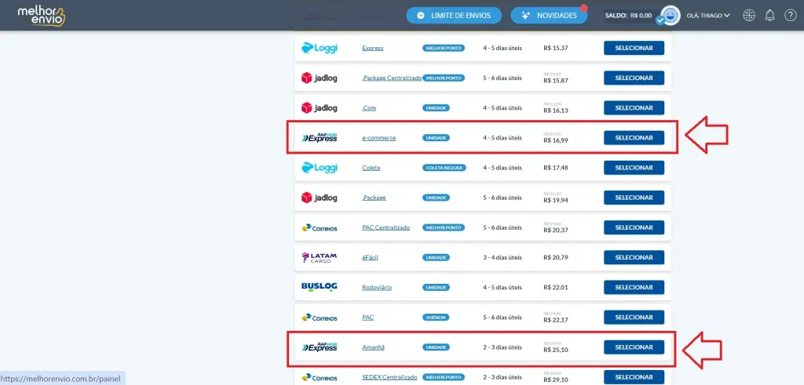Viewport: 804px width, 385px height.
Task: Open the help question mark icon
Action: pyautogui.click(x=790, y=16)
